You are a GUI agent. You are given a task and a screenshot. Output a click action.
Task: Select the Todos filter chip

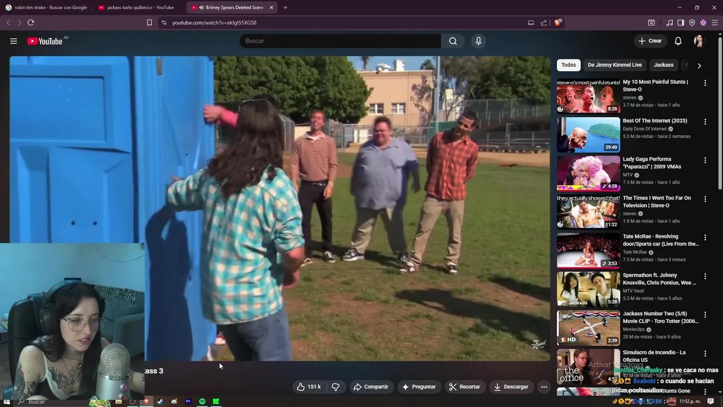point(568,65)
